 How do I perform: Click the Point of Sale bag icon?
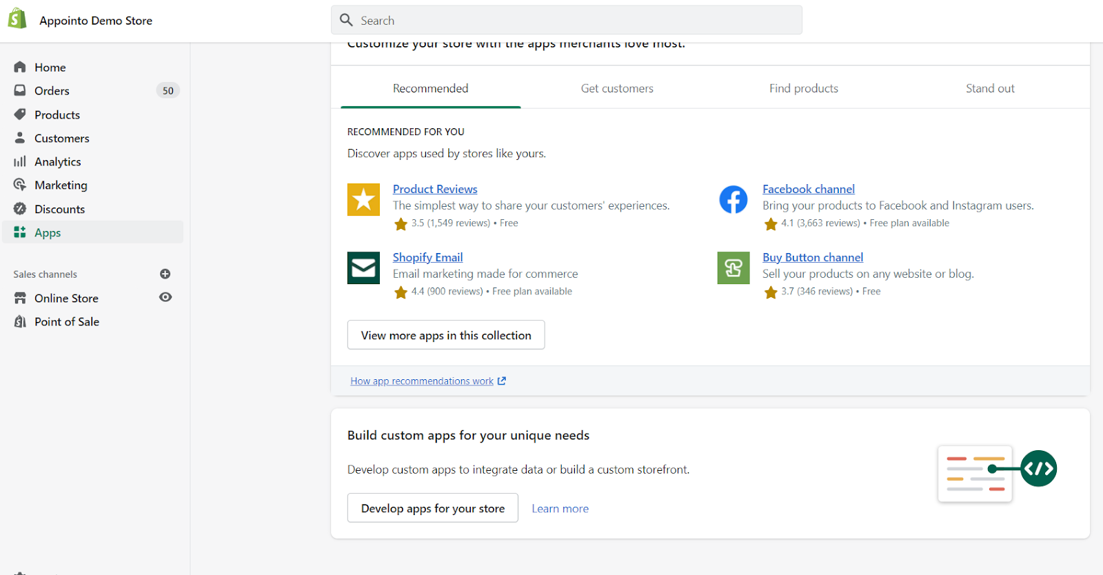20,321
